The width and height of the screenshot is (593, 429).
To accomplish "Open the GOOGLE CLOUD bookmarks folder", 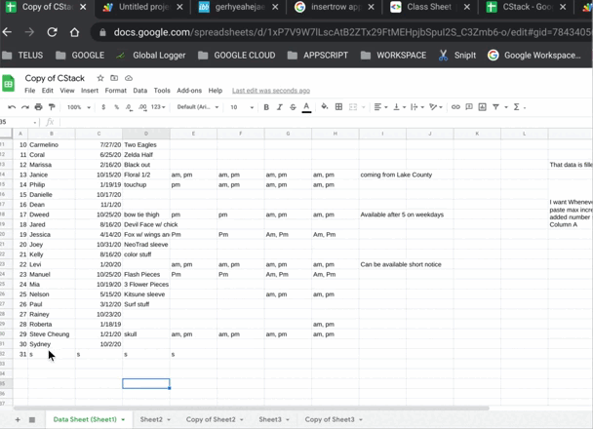I will pyautogui.click(x=237, y=56).
